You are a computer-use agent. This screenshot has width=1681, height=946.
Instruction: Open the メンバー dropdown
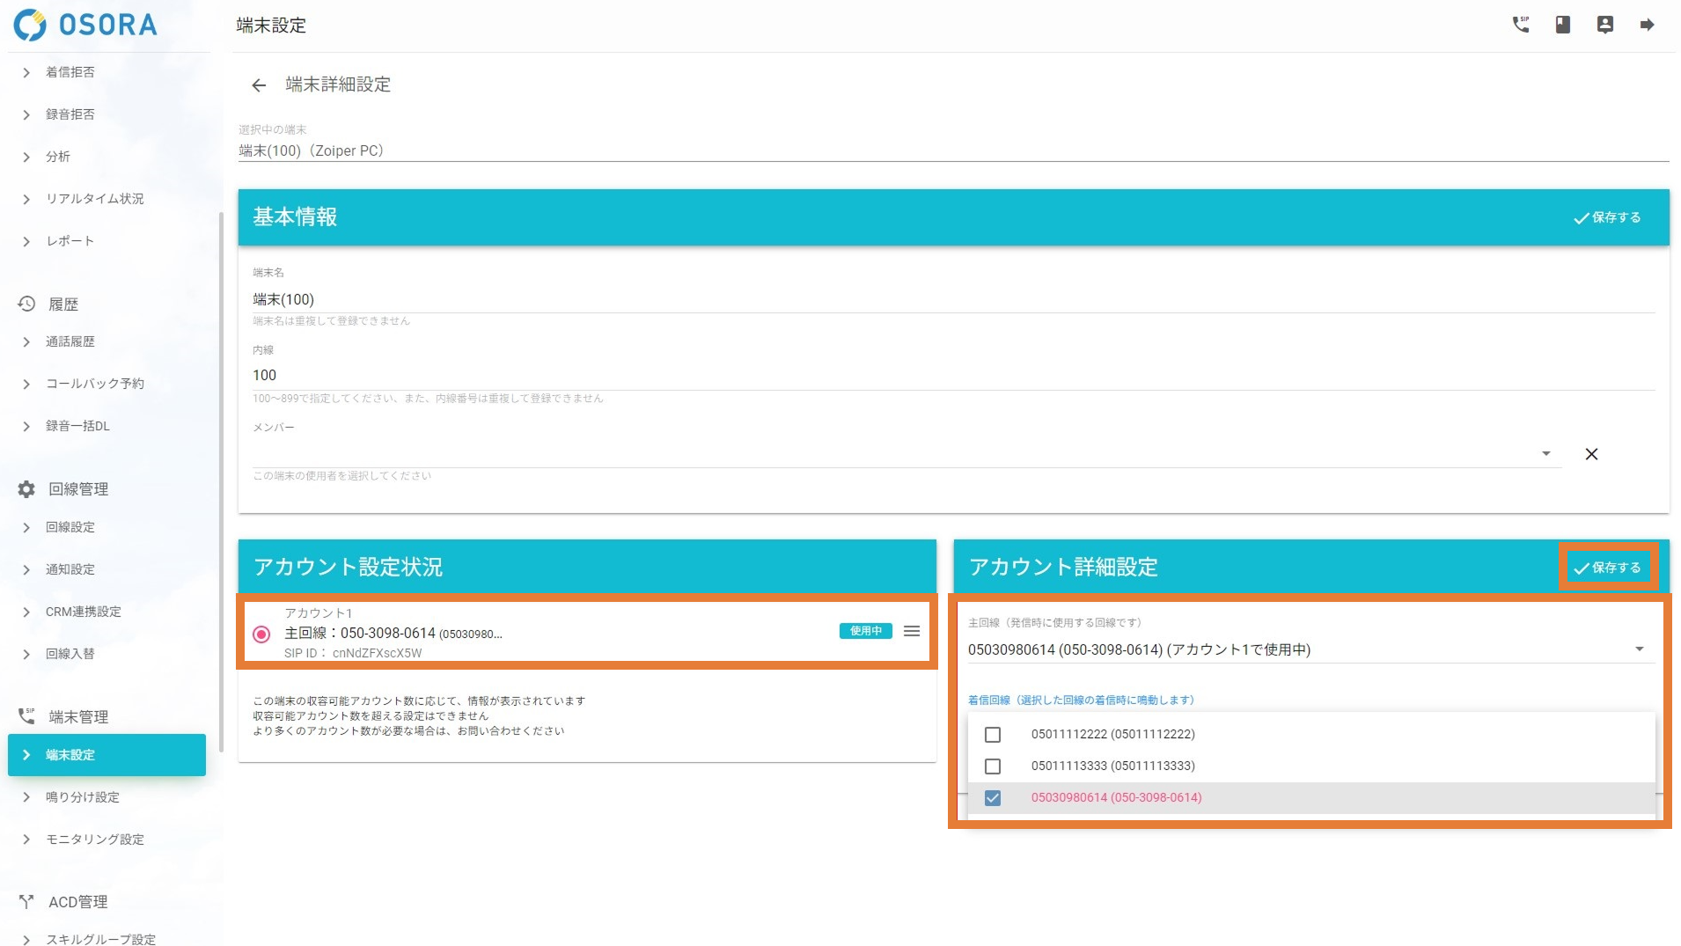[1545, 454]
